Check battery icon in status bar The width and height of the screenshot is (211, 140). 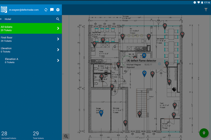pos(202,2)
